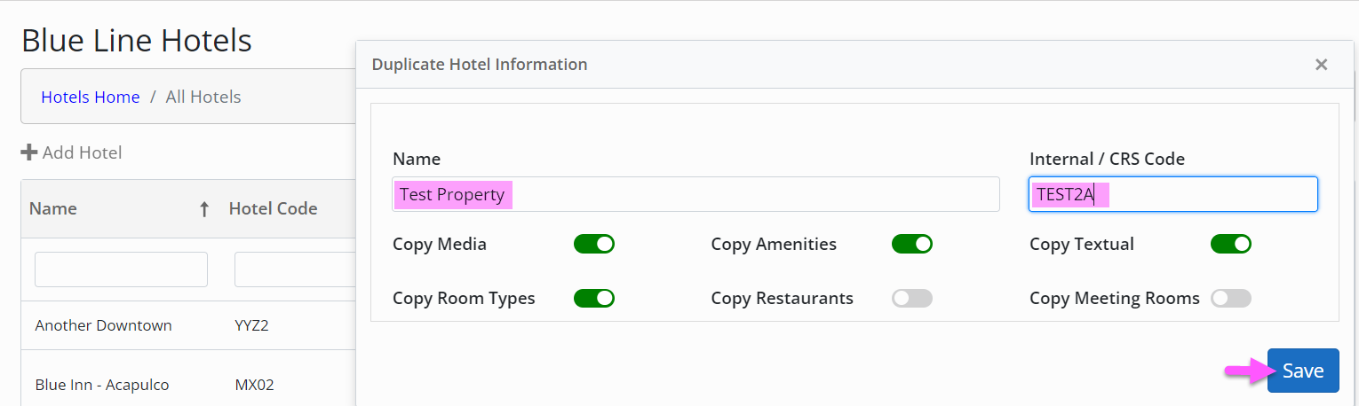Switch off Copy Room Types
Image resolution: width=1359 pixels, height=406 pixels.
(x=594, y=298)
